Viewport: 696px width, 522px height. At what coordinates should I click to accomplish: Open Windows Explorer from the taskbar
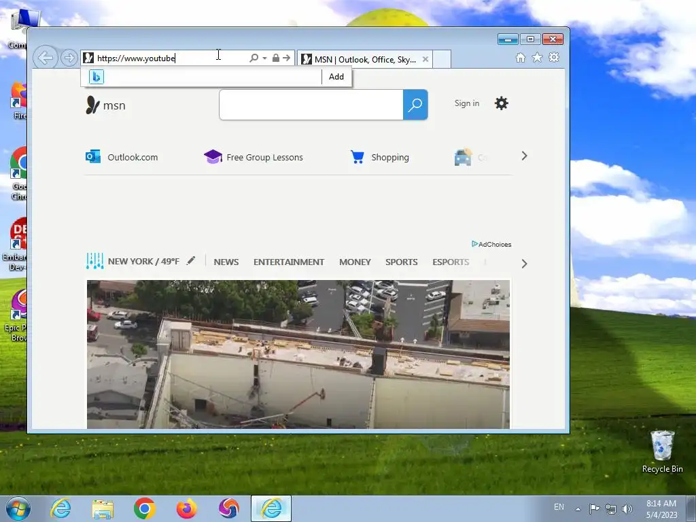pos(103,508)
